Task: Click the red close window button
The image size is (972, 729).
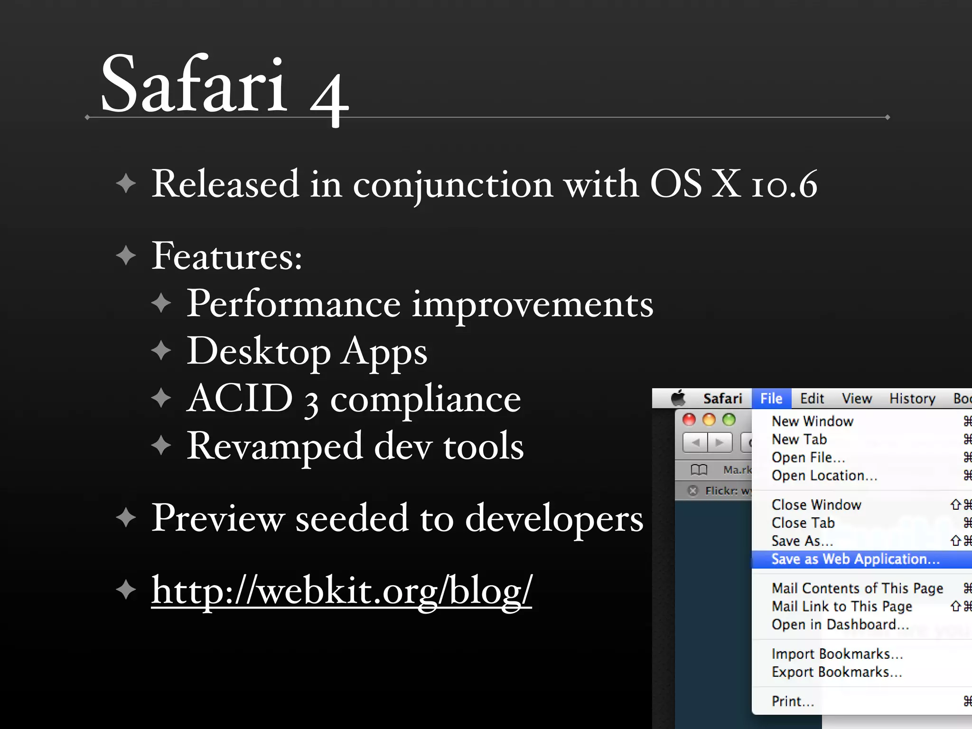Action: [x=689, y=420]
